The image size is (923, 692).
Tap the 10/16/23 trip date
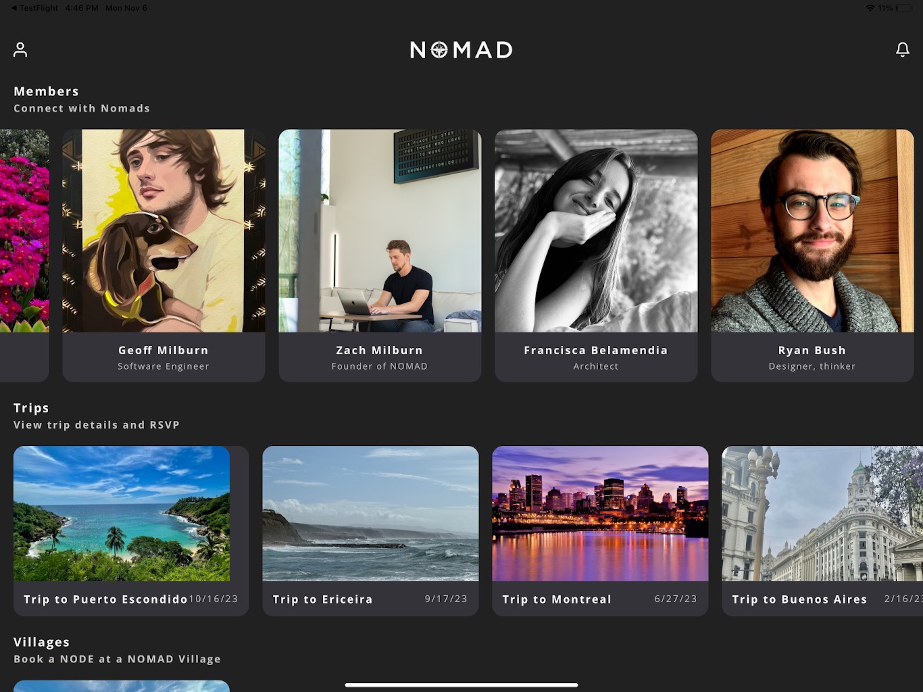pyautogui.click(x=213, y=599)
